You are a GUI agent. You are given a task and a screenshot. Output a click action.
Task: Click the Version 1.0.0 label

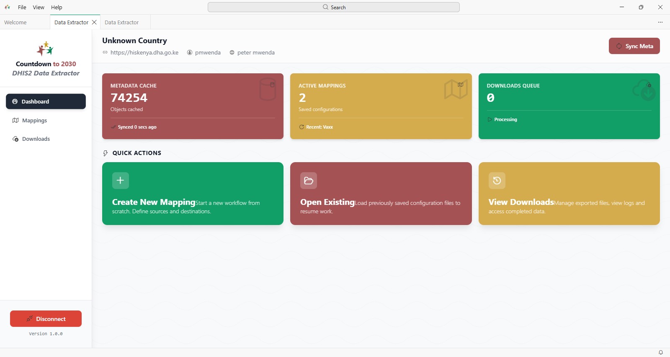click(x=46, y=334)
